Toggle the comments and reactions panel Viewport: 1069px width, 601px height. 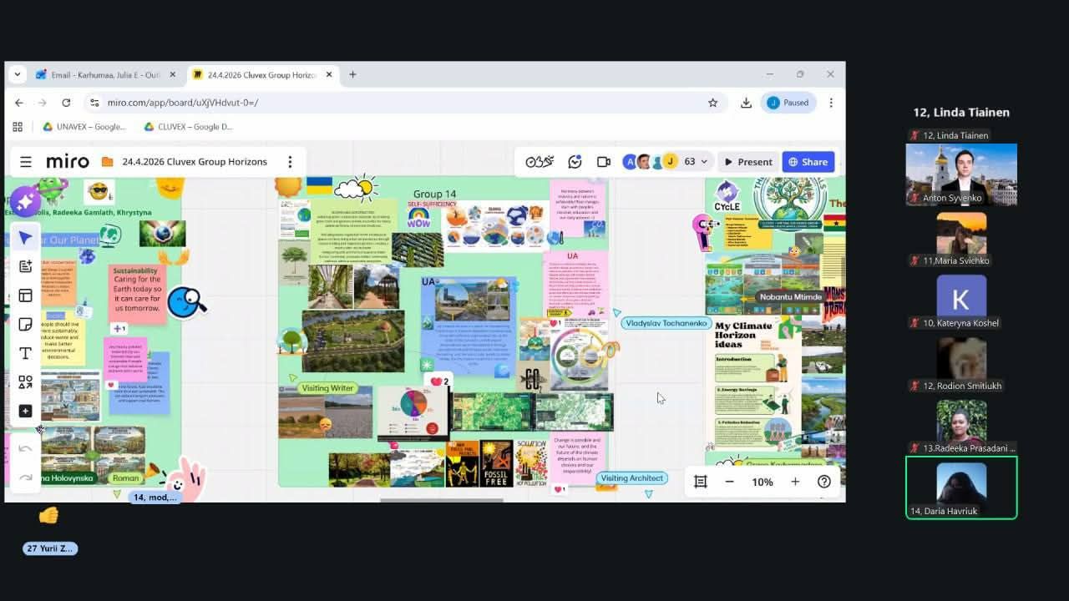coord(575,162)
